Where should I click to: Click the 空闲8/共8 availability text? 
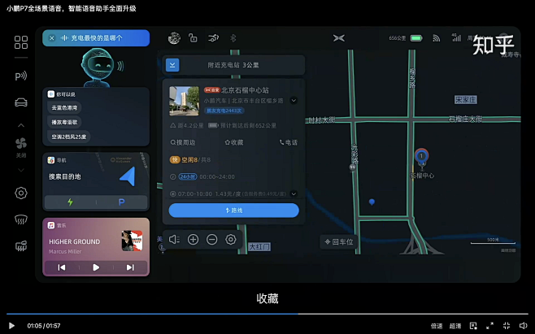[x=196, y=159]
